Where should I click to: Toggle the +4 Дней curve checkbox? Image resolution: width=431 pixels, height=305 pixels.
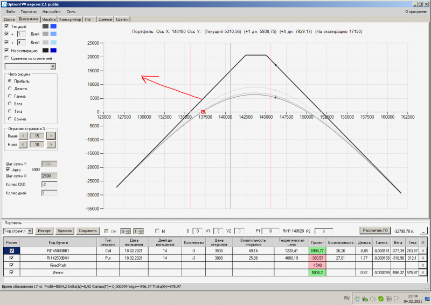tap(6, 42)
